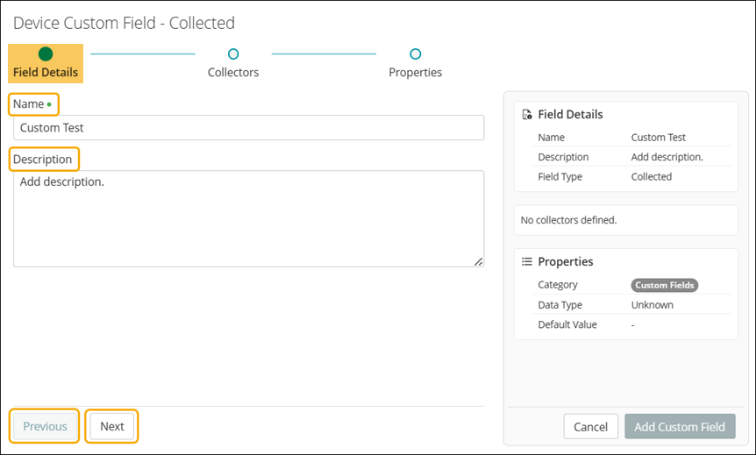Image resolution: width=756 pixels, height=455 pixels.
Task: Click the green required dot next to Name
Action: (49, 104)
